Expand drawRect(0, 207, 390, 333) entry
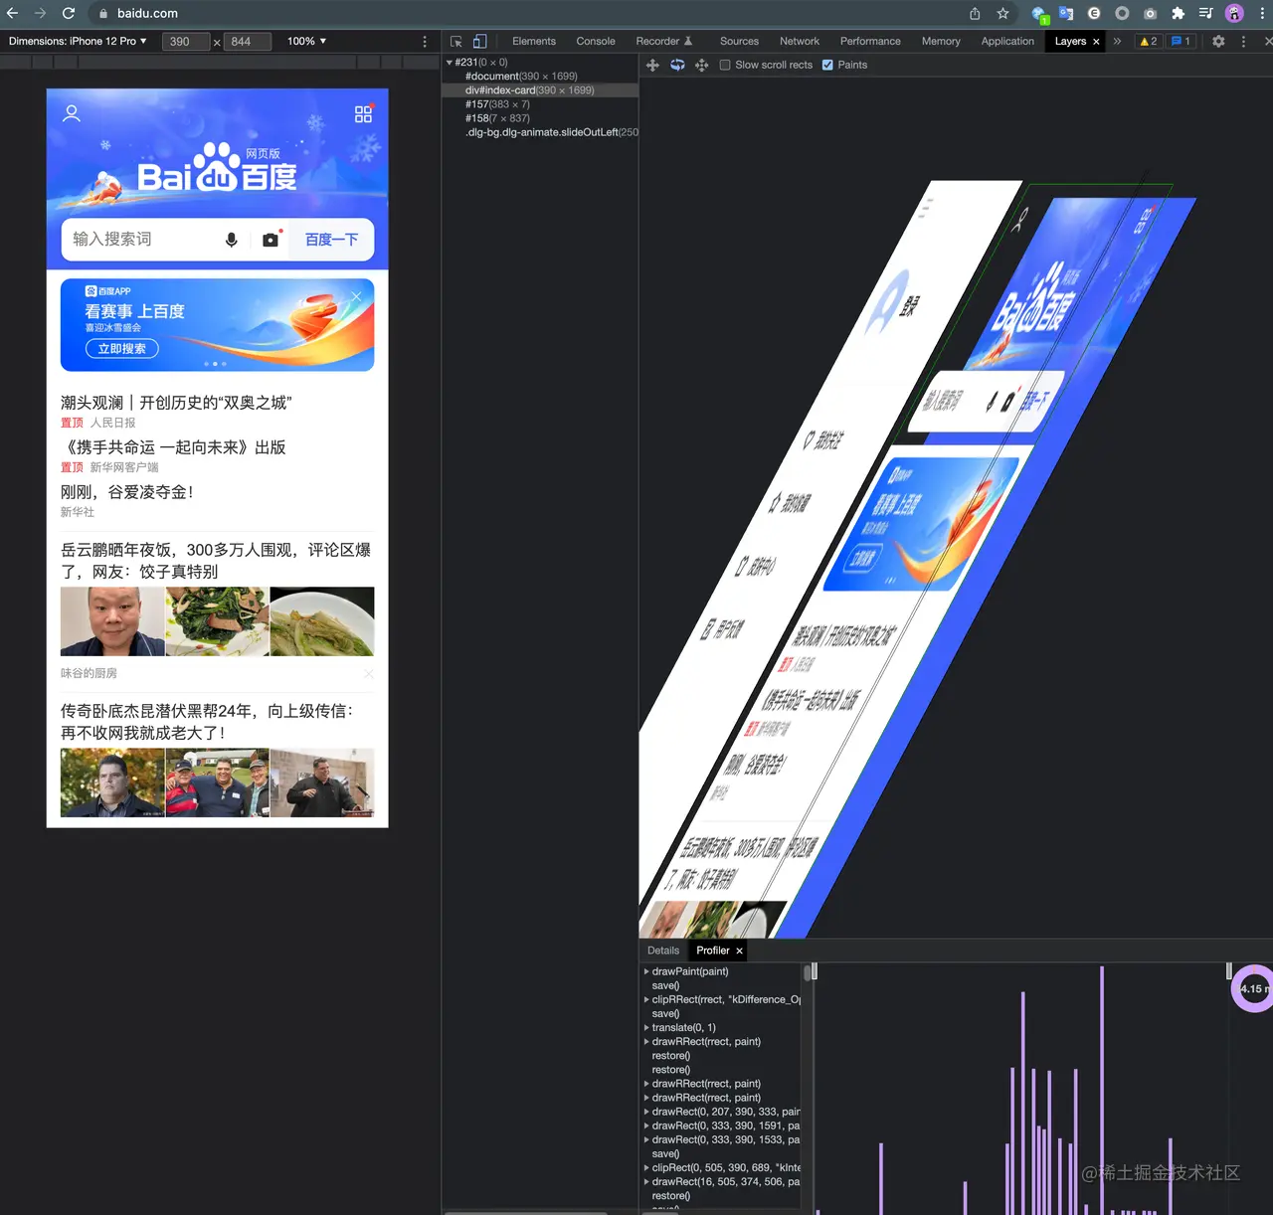 [x=646, y=1112]
